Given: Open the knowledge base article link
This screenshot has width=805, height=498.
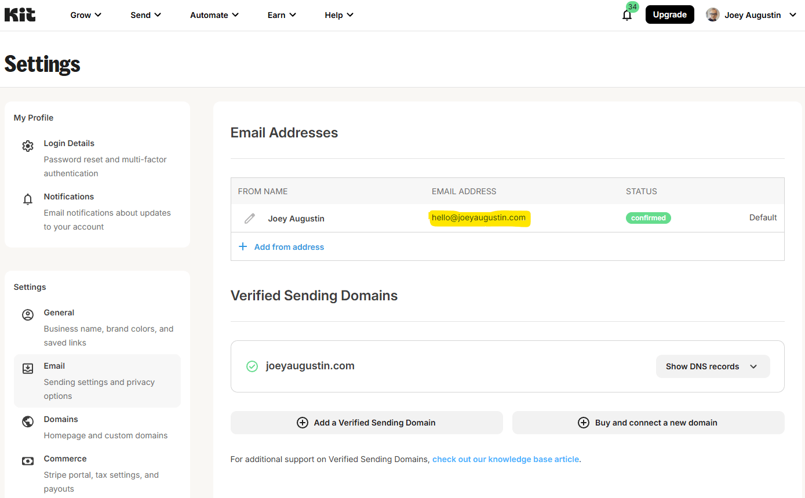Looking at the screenshot, I should pyautogui.click(x=505, y=459).
